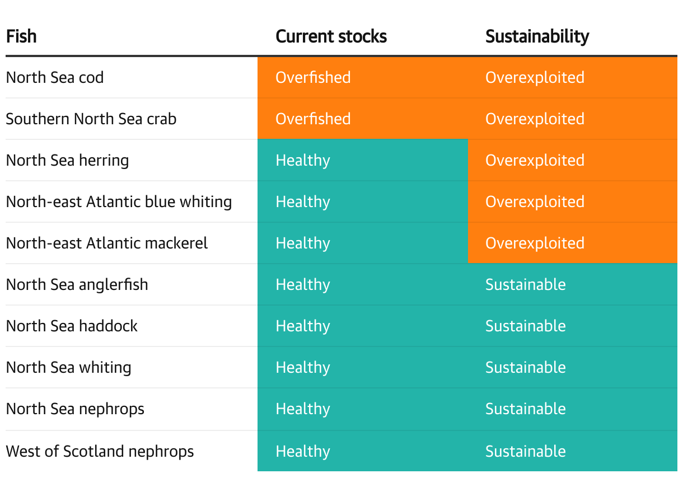Click the Fish column header

(x=21, y=36)
